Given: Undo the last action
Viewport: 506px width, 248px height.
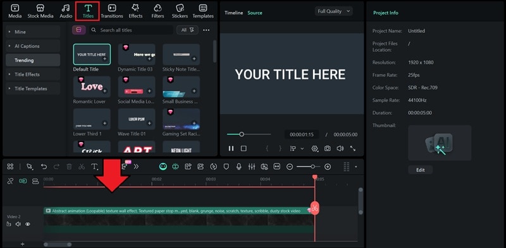Looking at the screenshot, I should coord(44,167).
